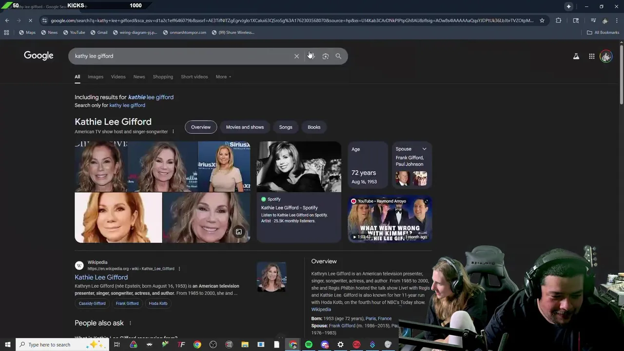Go to Google homepage via the logo

pyautogui.click(x=39, y=56)
